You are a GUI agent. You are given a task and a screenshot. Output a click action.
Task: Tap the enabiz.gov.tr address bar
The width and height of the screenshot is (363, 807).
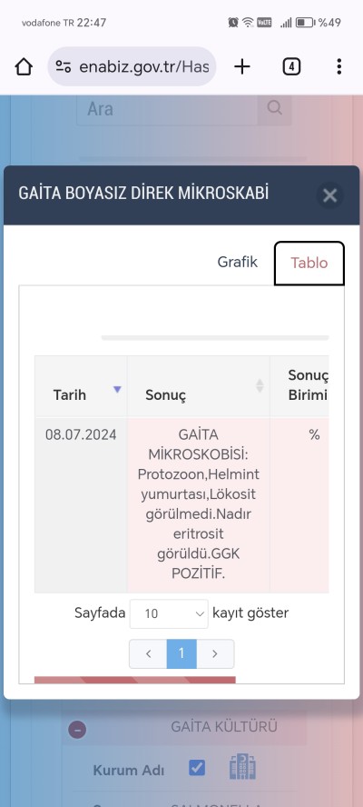(x=132, y=66)
